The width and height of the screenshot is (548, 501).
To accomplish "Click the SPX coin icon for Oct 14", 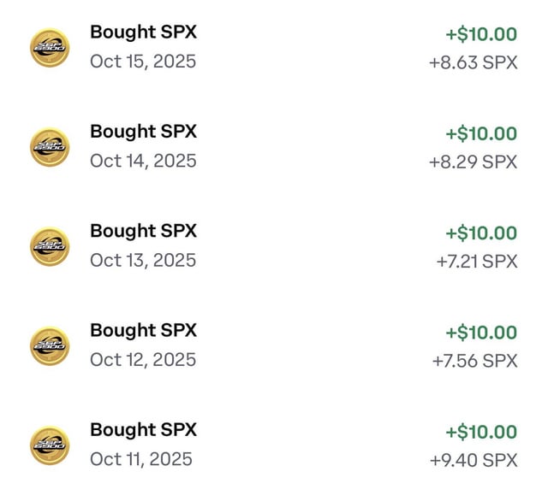I will (50, 147).
